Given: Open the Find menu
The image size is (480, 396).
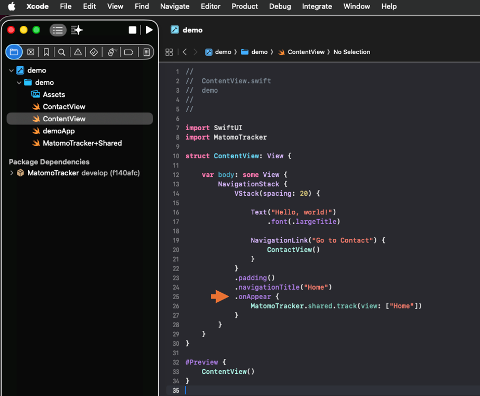Looking at the screenshot, I should pyautogui.click(x=142, y=6).
